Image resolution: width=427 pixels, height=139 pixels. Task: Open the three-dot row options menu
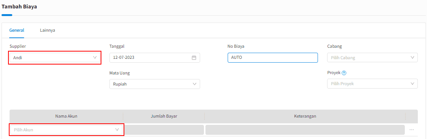pyautogui.click(x=411, y=130)
